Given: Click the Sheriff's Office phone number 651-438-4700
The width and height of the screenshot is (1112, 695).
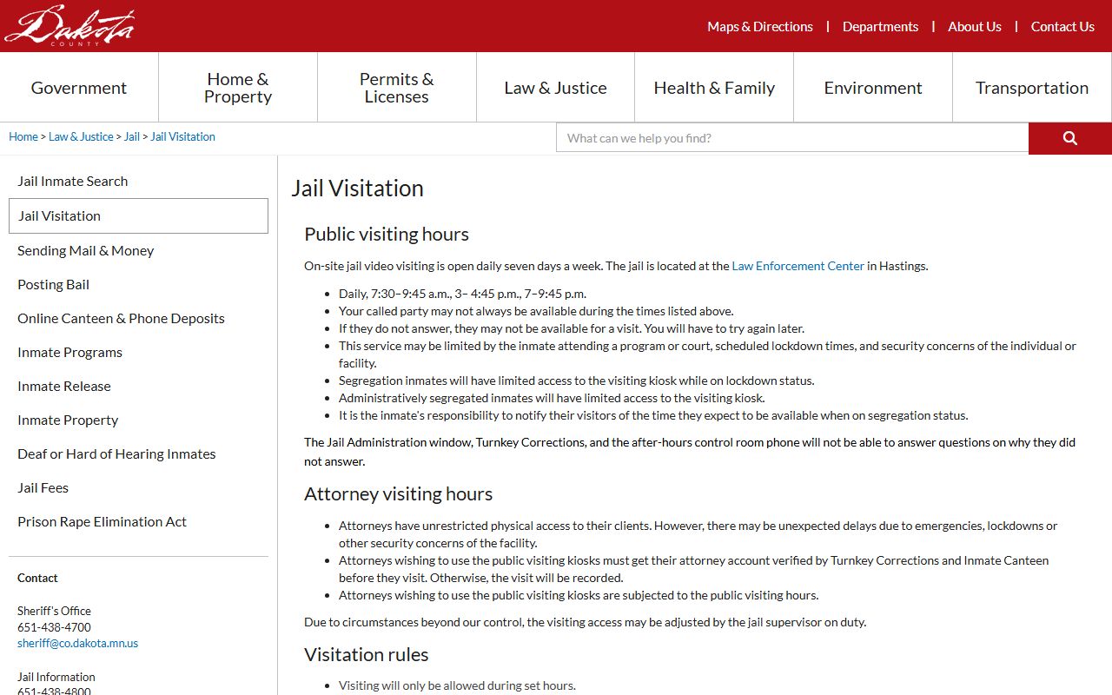Looking at the screenshot, I should click(x=54, y=627).
